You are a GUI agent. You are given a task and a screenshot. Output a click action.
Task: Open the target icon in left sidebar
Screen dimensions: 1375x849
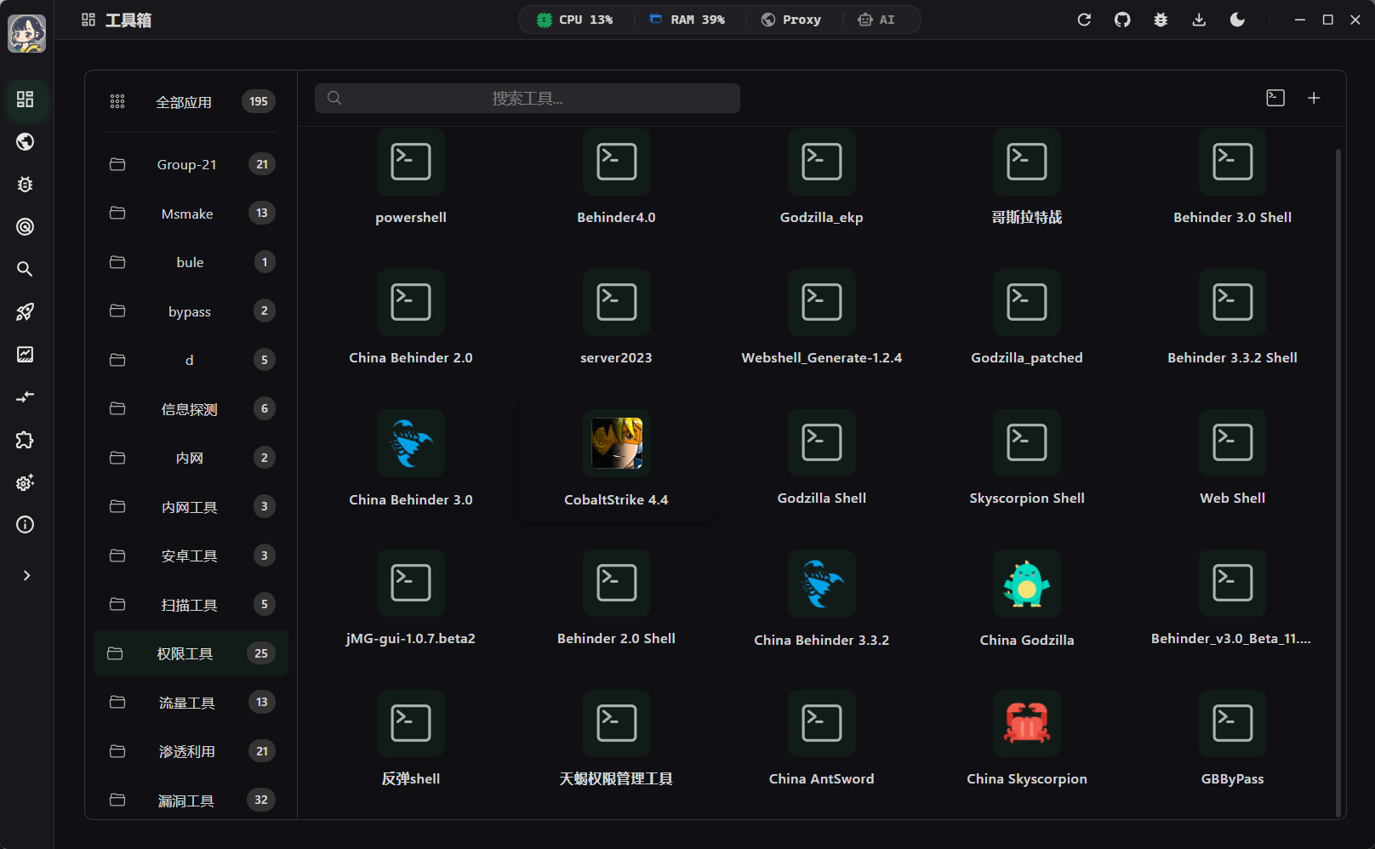(26, 227)
